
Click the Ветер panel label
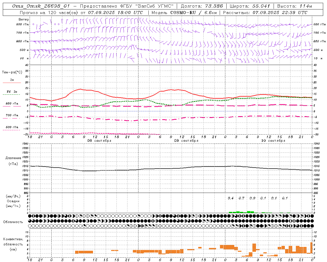[x=24, y=19]
